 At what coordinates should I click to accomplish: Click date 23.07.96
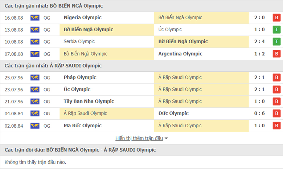coord(14,90)
